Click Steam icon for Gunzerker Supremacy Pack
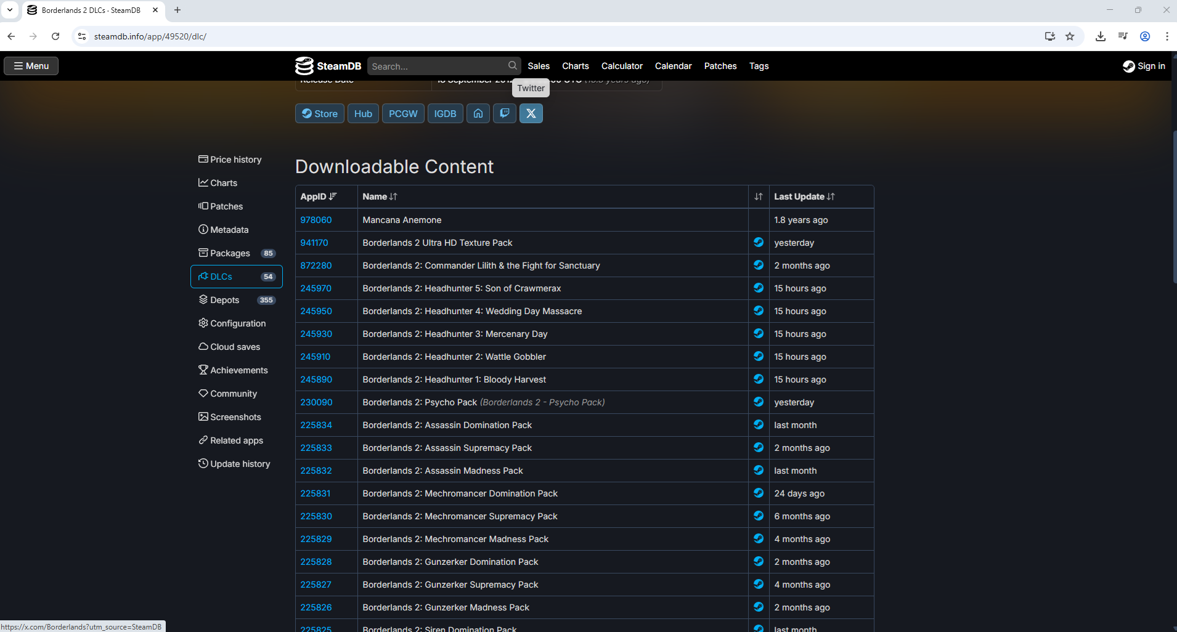This screenshot has height=632, width=1177. (759, 585)
